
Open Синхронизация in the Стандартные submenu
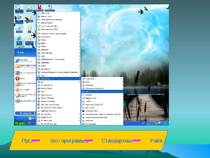tap(102, 124)
